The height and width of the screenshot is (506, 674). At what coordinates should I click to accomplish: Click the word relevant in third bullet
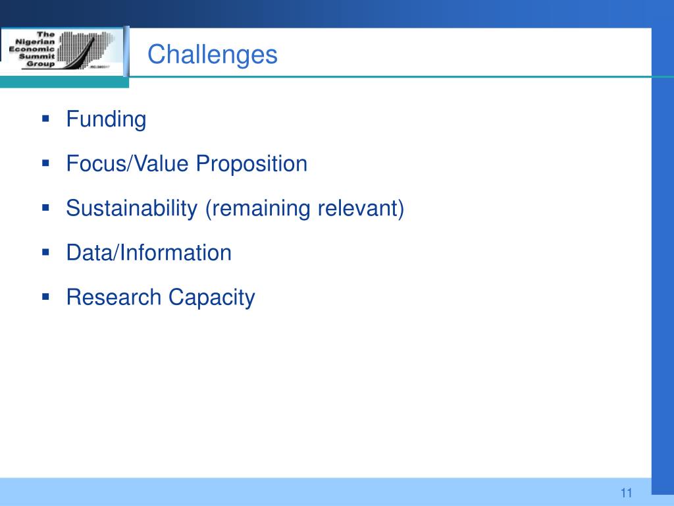click(359, 208)
